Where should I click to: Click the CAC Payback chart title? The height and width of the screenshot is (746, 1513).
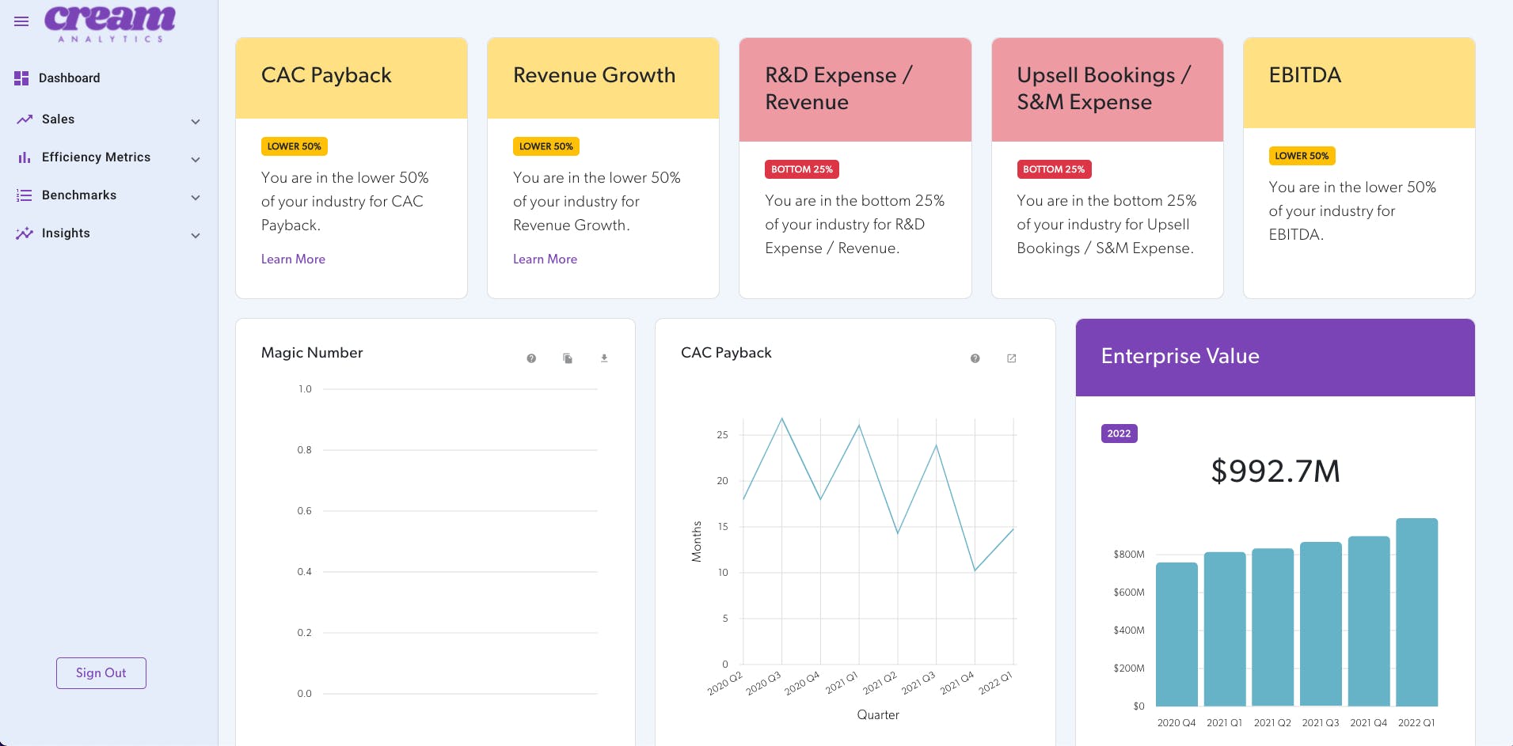pyautogui.click(x=726, y=353)
